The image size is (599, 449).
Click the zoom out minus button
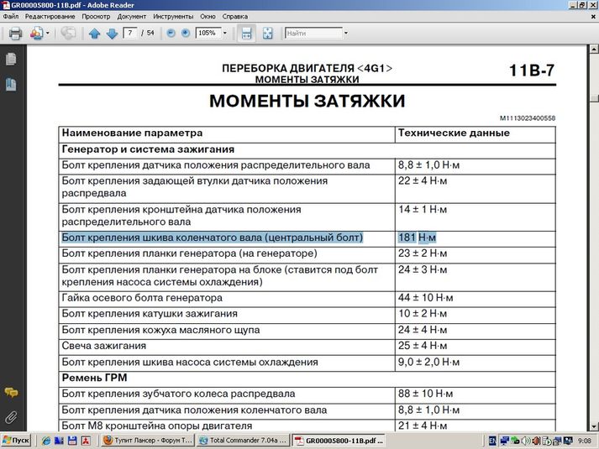171,34
